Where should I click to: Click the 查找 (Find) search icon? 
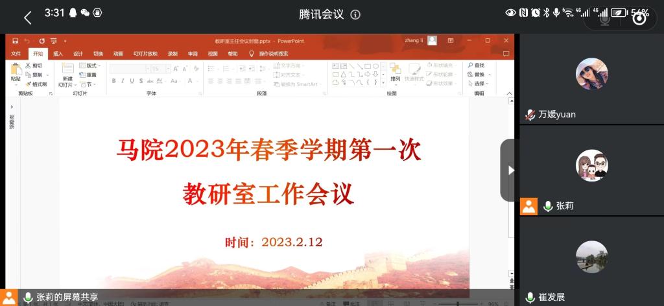click(471, 65)
